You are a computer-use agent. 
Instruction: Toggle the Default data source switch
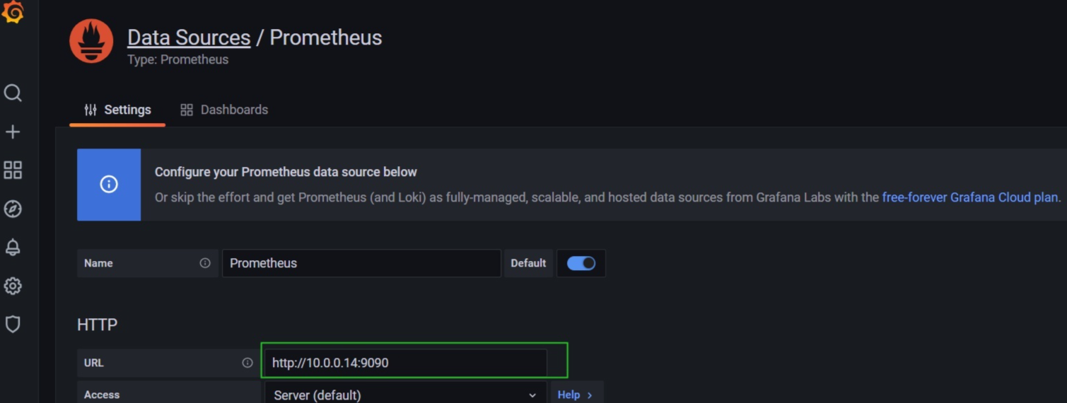[x=581, y=263]
